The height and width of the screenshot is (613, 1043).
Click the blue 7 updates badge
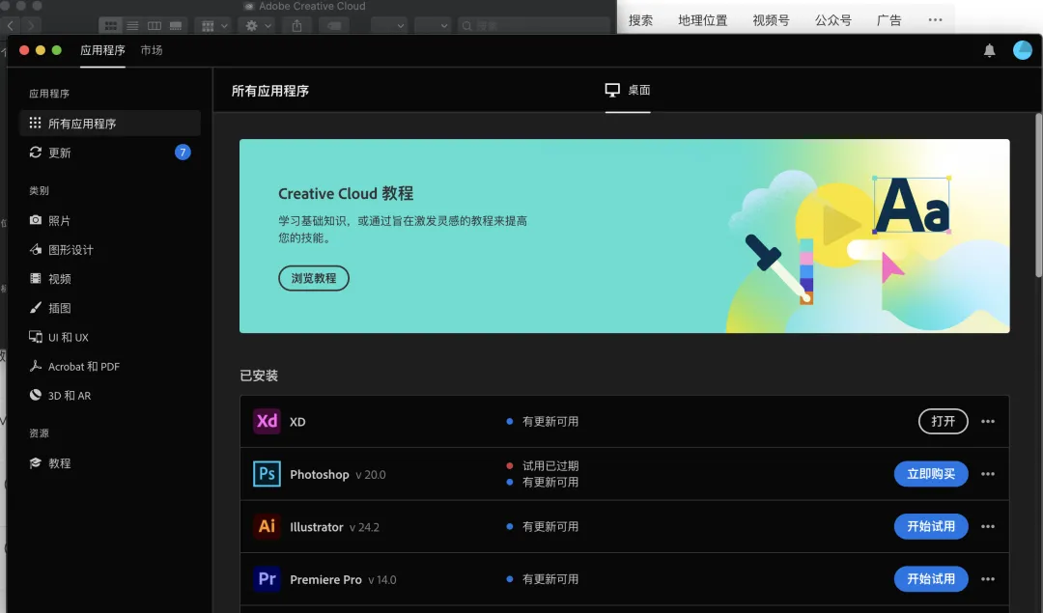pyautogui.click(x=183, y=153)
